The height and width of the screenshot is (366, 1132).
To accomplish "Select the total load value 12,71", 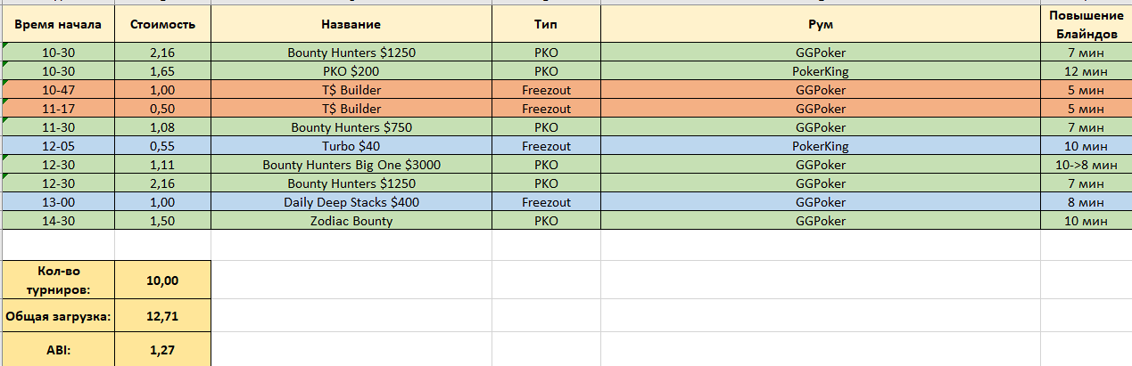I will [x=163, y=314].
